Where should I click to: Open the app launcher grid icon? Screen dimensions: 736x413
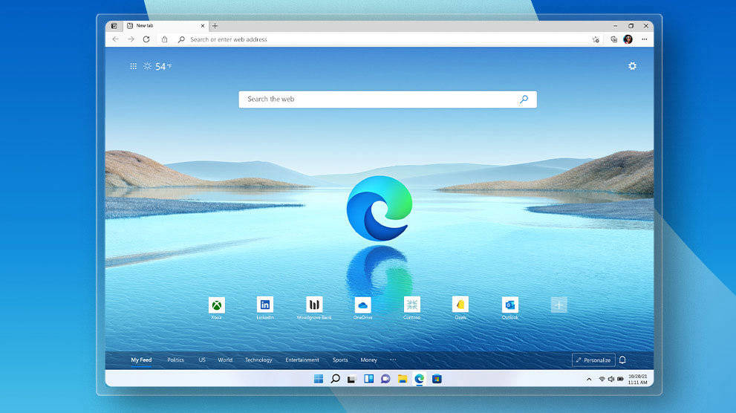point(134,66)
